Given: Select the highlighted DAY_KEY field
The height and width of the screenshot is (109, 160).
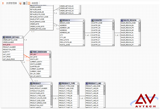Looking at the screenshot, I should click(40, 54).
